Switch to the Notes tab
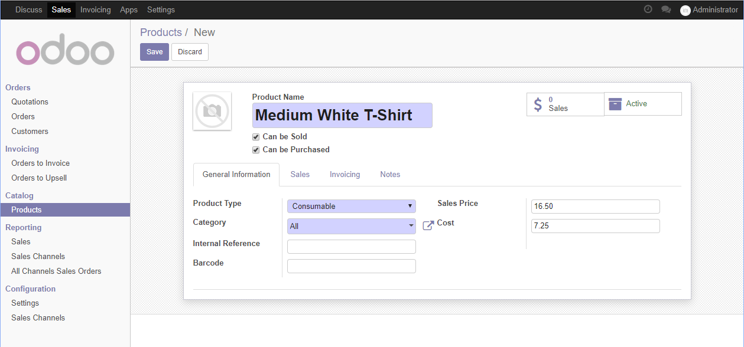The image size is (744, 347). click(x=390, y=175)
